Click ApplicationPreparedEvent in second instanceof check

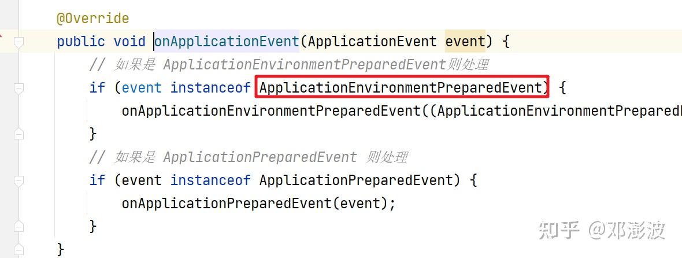[x=355, y=180]
